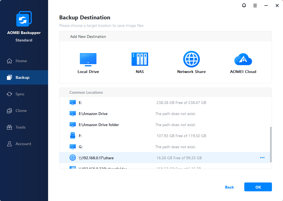Image resolution: width=283 pixels, height=201 pixels.
Task: Click the globe icon for \\192.168.0.17\share
Action: 72,158
